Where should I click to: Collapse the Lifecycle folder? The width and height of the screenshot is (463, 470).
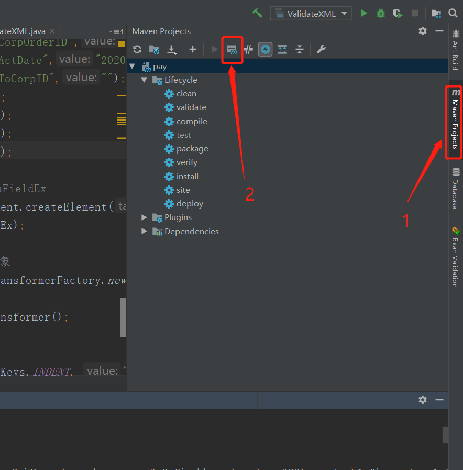tap(144, 80)
